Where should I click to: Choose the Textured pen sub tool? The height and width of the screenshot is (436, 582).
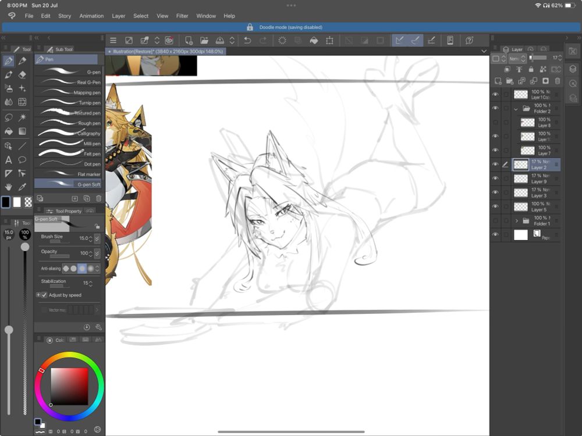click(68, 113)
